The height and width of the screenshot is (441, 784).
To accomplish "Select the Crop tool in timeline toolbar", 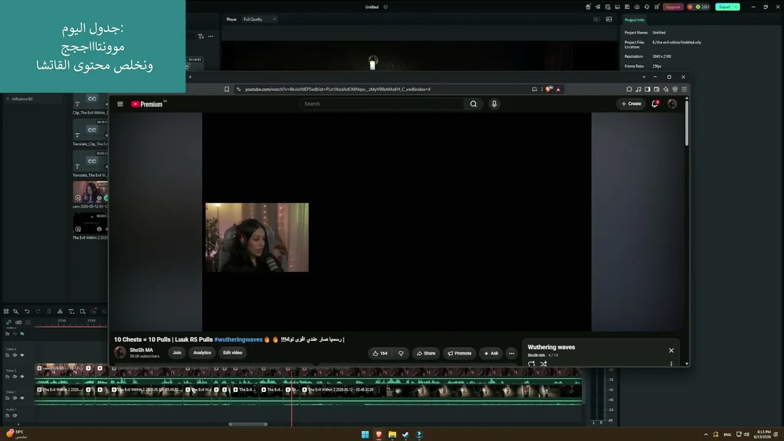I will [83, 311].
